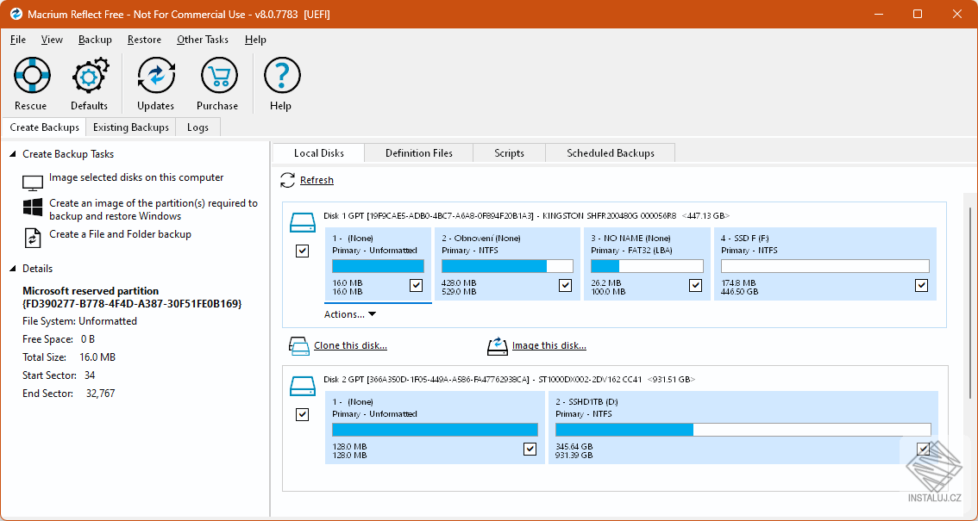978x521 pixels.
Task: Collapse the Create Backup Tasks section
Action: (12, 154)
